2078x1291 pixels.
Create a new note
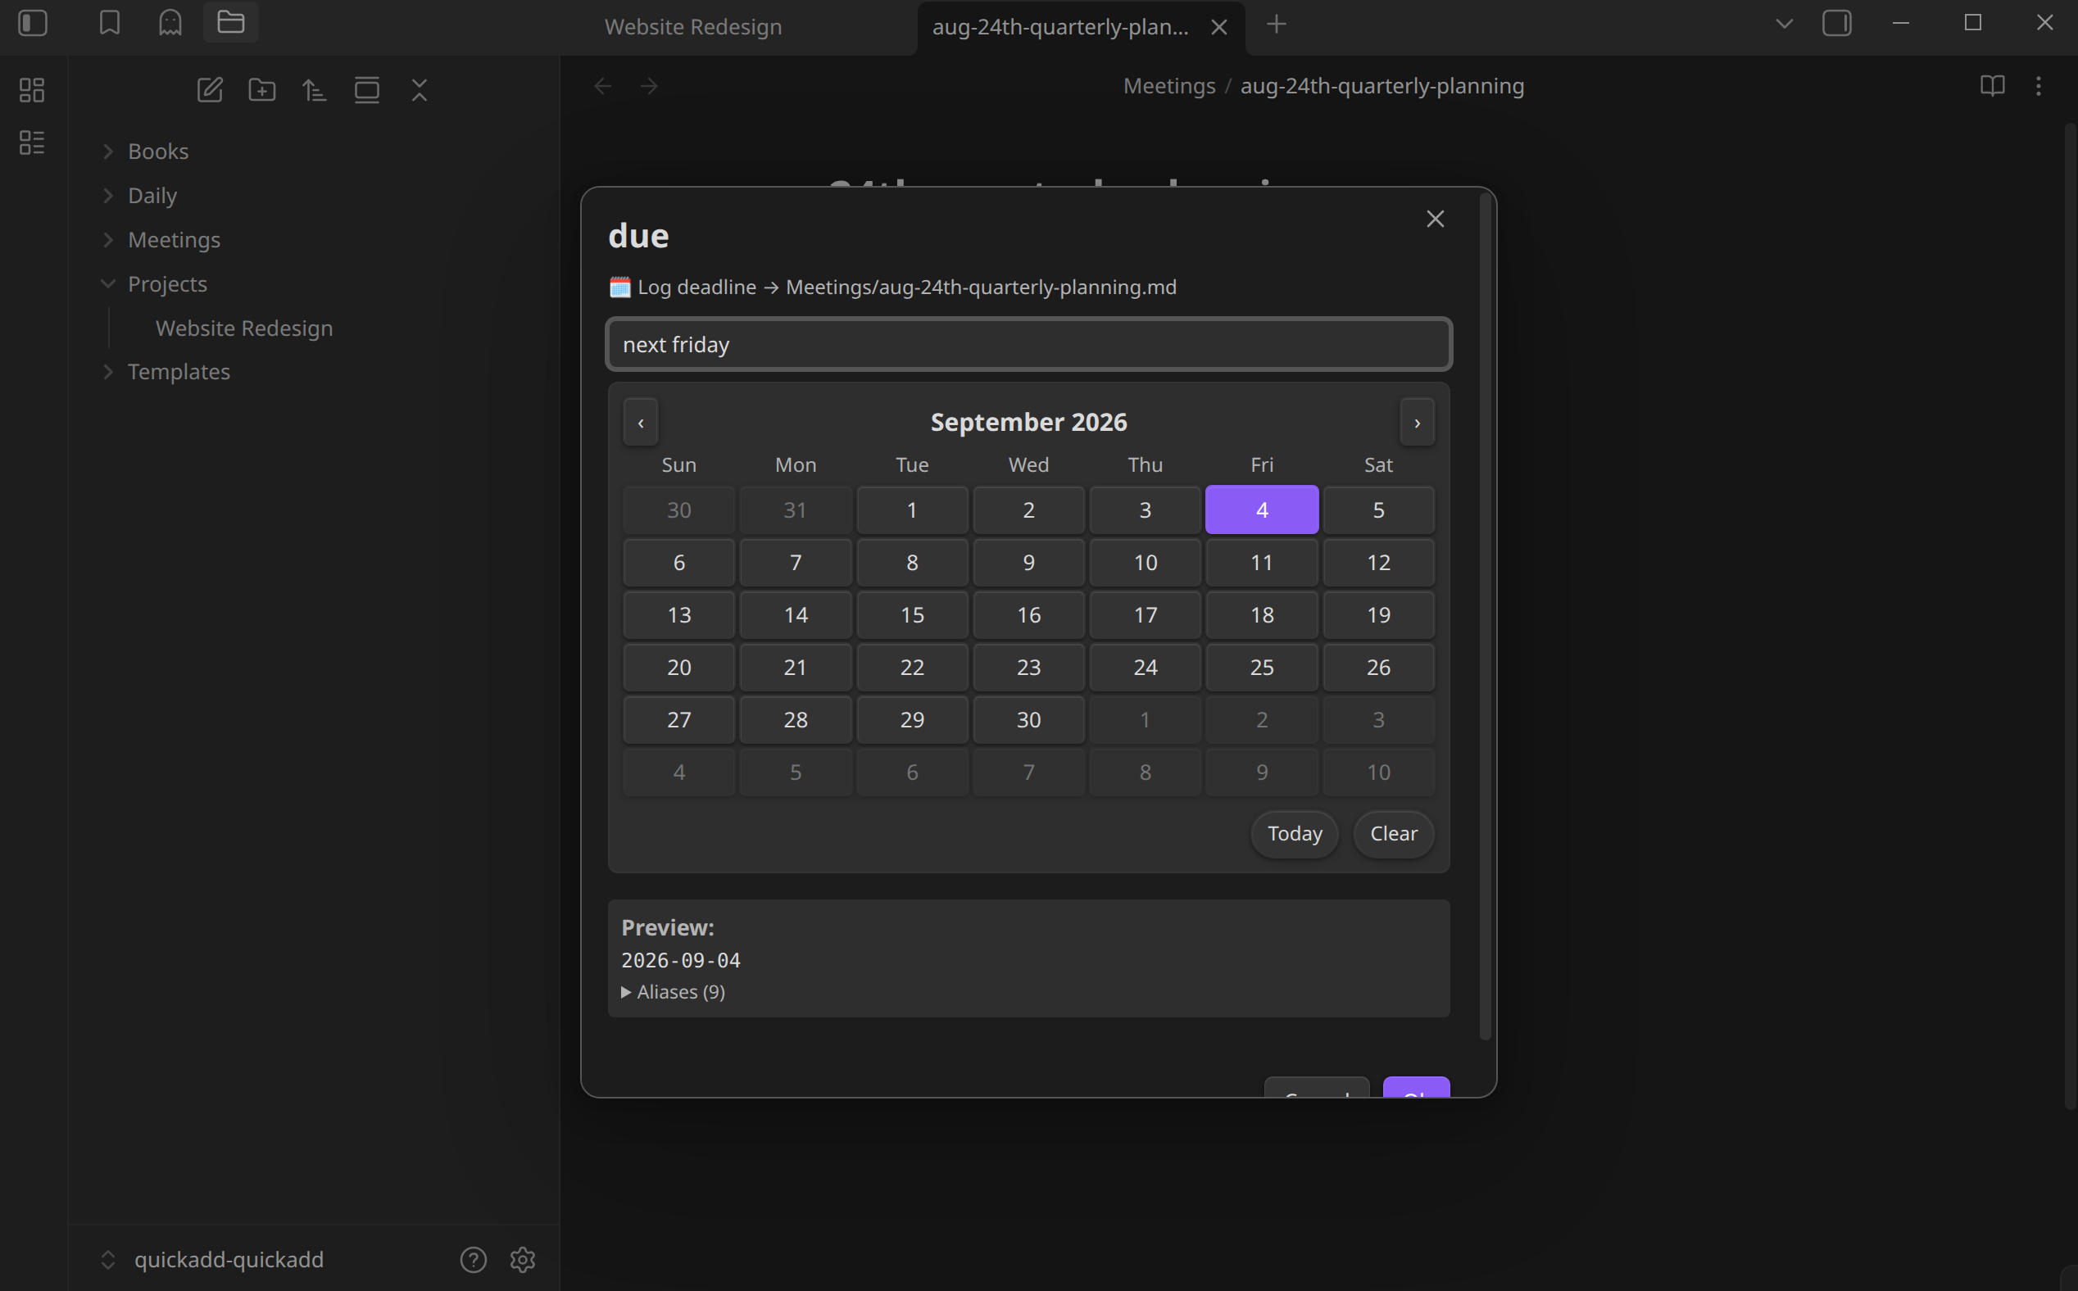[210, 89]
